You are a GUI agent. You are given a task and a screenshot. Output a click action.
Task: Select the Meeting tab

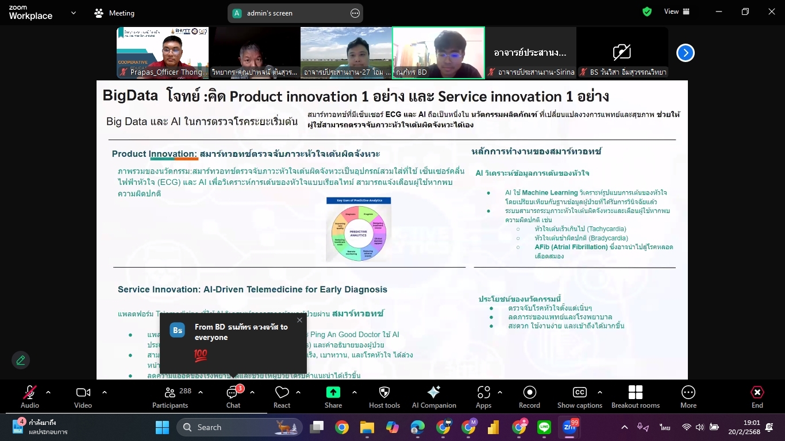point(114,13)
